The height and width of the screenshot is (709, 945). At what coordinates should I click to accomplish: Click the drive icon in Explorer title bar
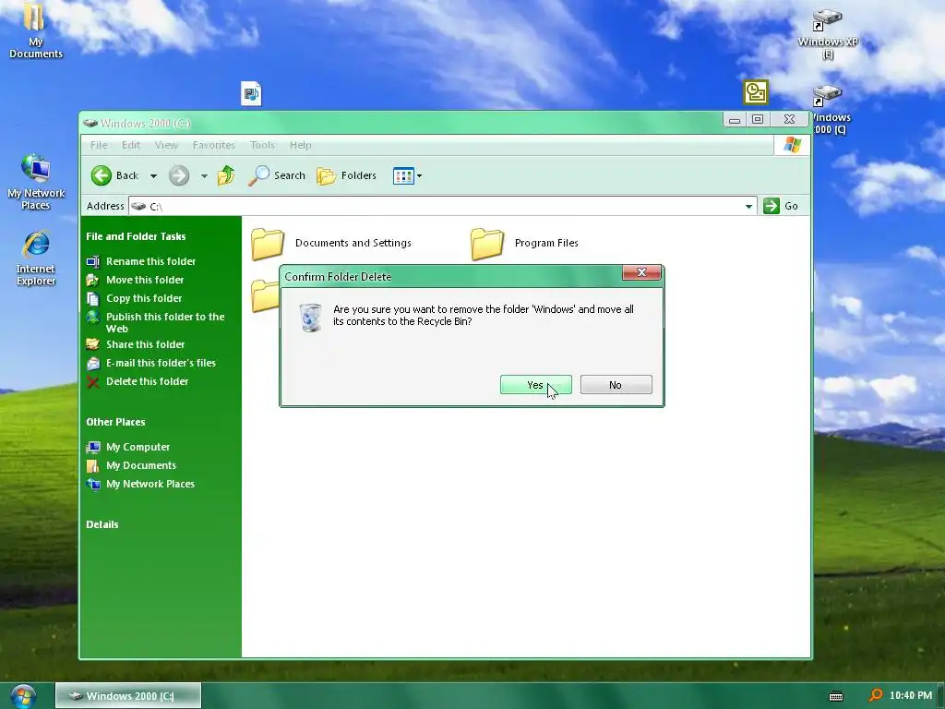90,123
